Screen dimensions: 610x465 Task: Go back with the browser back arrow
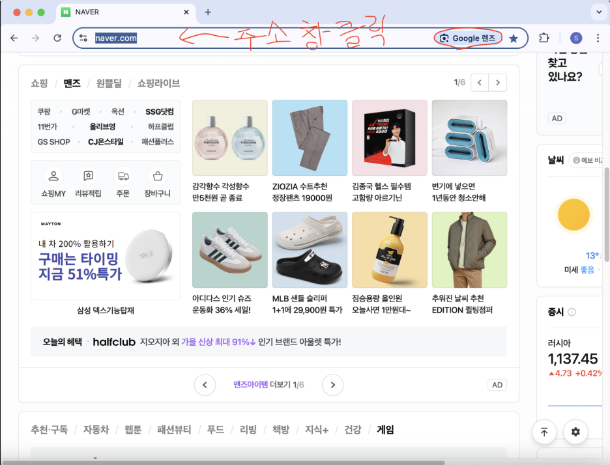(x=14, y=38)
